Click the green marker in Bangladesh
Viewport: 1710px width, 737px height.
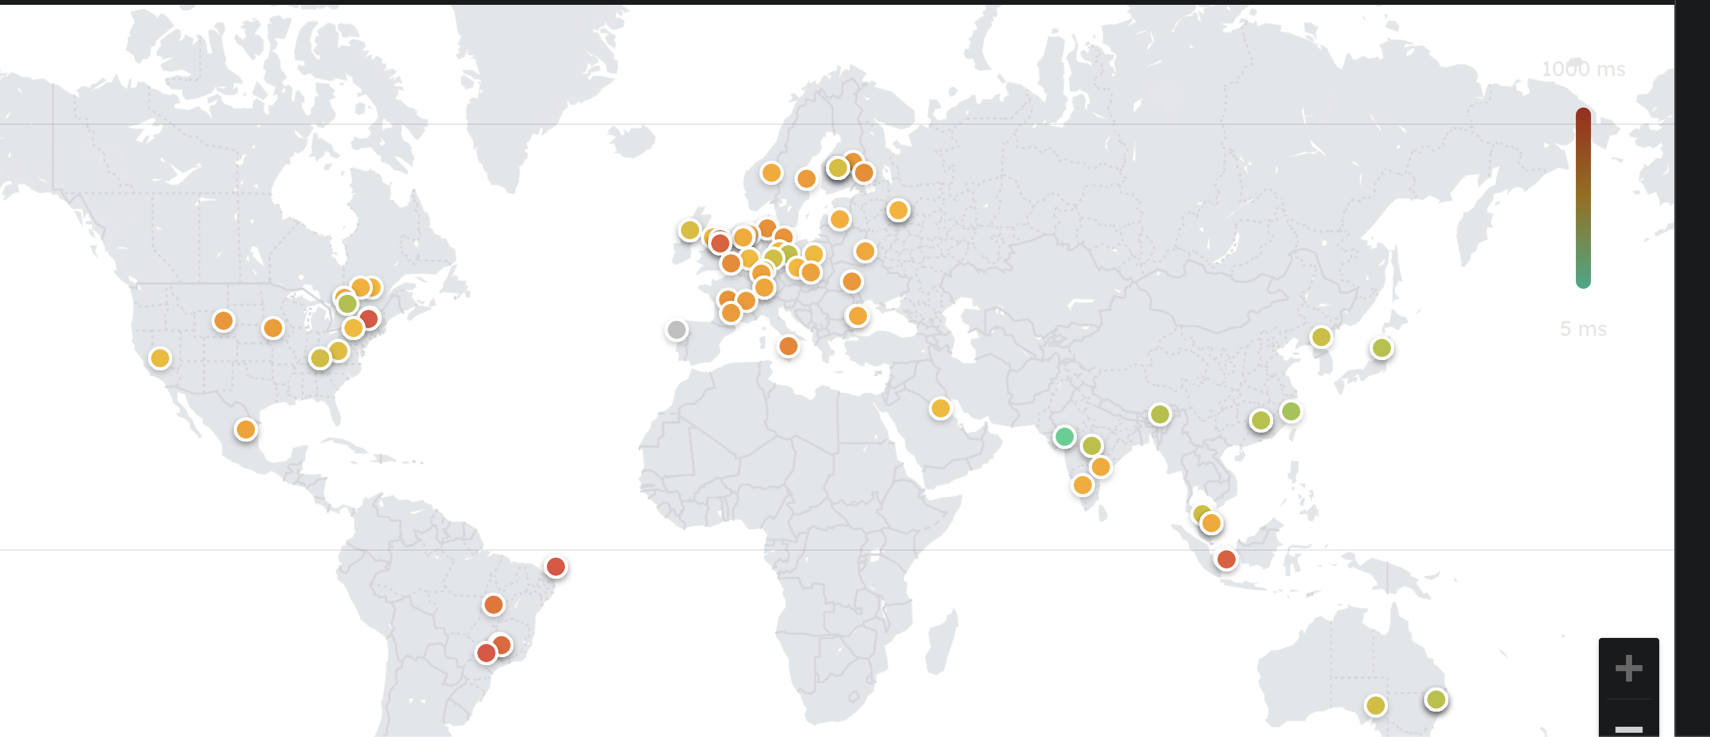point(1160,414)
